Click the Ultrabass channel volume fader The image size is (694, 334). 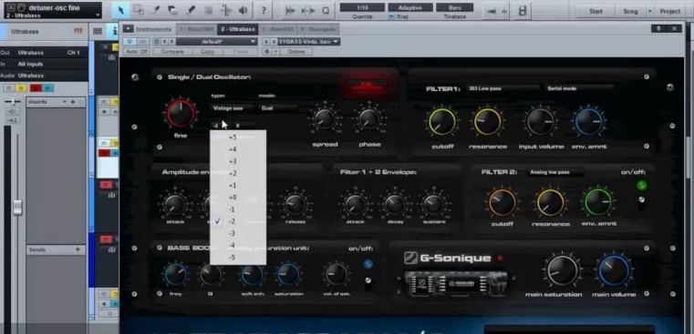coord(17,207)
